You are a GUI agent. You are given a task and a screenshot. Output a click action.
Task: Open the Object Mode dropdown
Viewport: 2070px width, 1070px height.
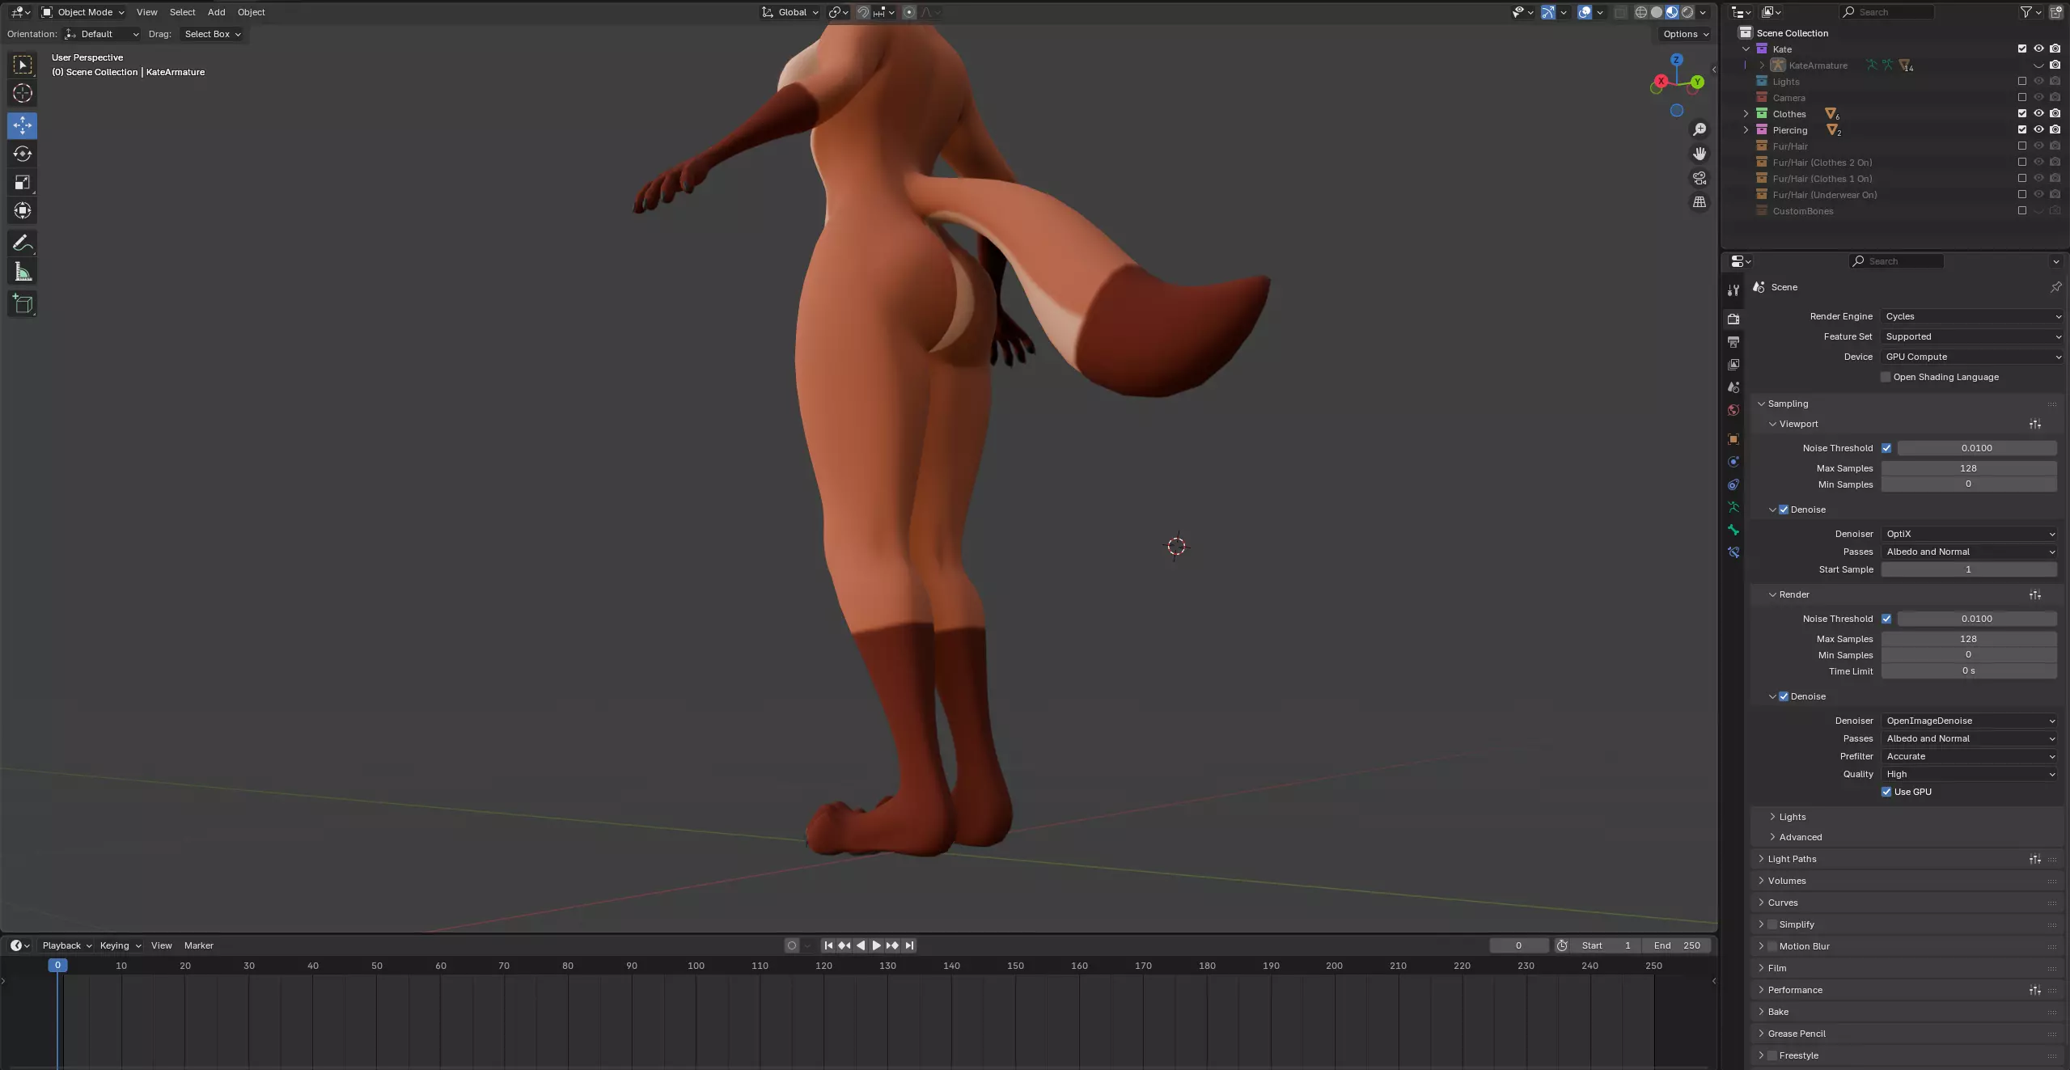tap(83, 12)
